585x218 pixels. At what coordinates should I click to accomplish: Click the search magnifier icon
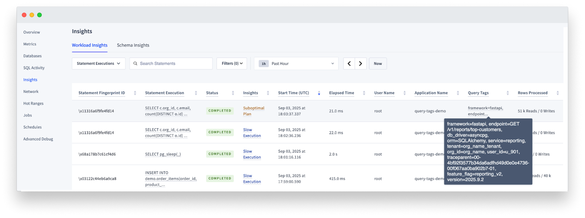click(135, 64)
